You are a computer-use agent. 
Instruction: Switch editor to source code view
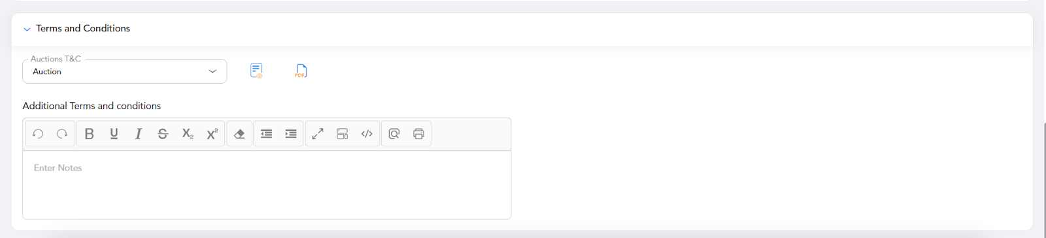[x=367, y=134]
